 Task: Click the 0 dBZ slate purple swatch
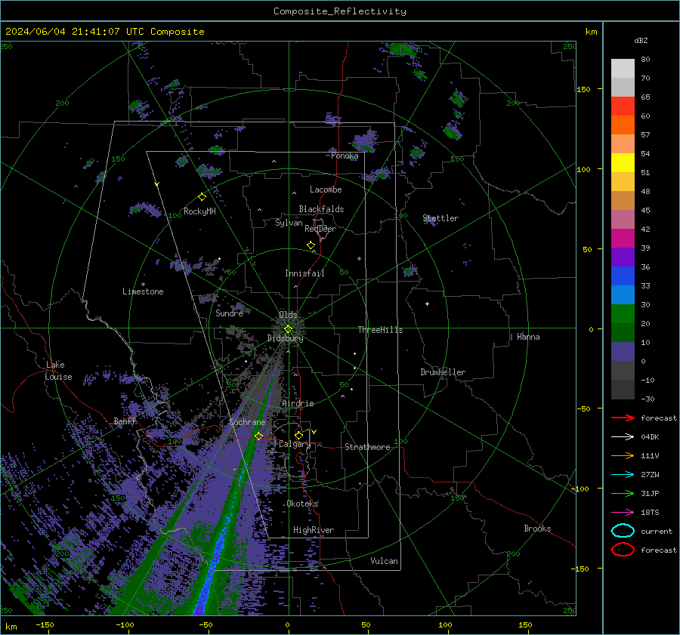tap(623, 352)
